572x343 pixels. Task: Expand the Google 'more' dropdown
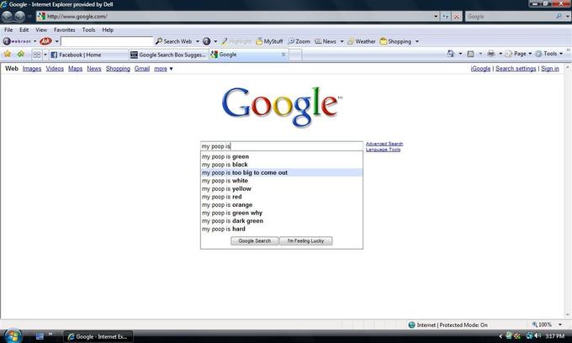[x=163, y=69]
